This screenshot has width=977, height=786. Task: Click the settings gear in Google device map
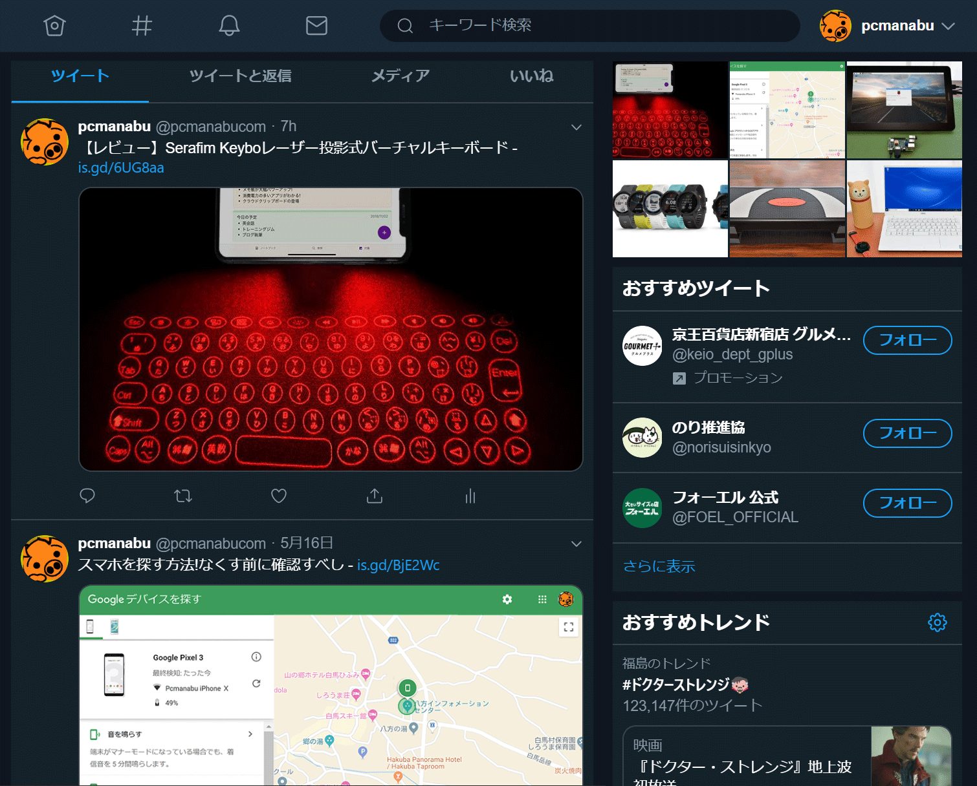click(507, 599)
